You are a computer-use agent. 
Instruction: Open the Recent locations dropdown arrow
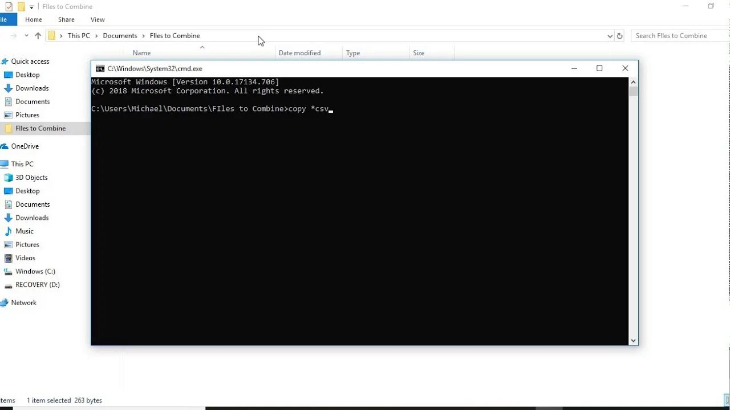pyautogui.click(x=26, y=36)
